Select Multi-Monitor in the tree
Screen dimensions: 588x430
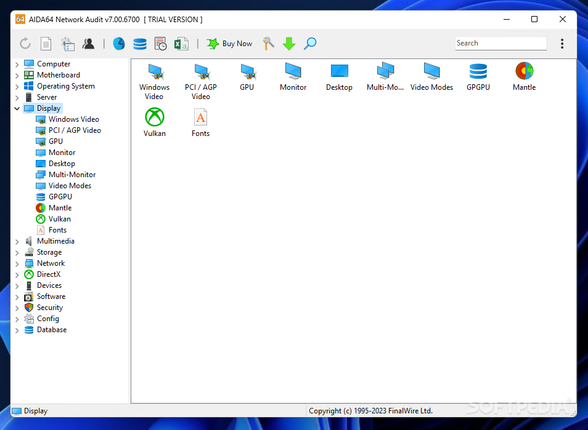pos(66,174)
